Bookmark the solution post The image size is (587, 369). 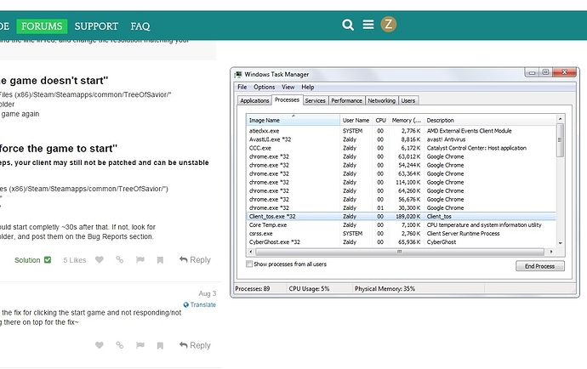coord(160,260)
